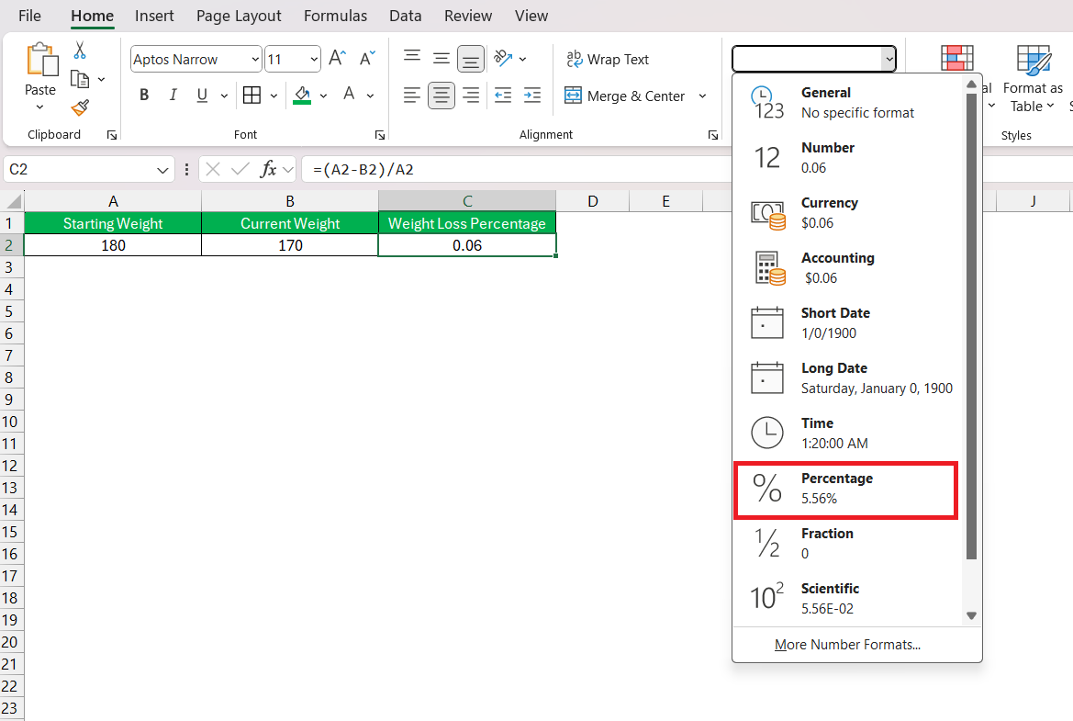Viewport: 1073px width, 721px height.
Task: Align text right
Action: pyautogui.click(x=471, y=96)
